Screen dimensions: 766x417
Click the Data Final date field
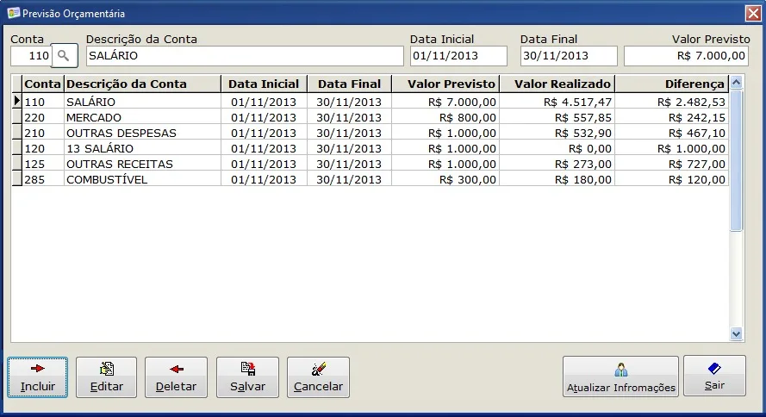point(569,56)
